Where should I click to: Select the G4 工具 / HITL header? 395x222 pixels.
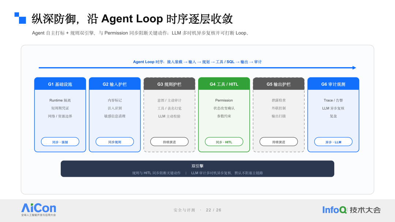coord(224,84)
